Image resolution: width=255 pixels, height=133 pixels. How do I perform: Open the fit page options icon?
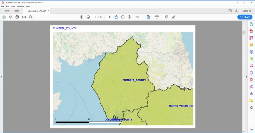149,17
